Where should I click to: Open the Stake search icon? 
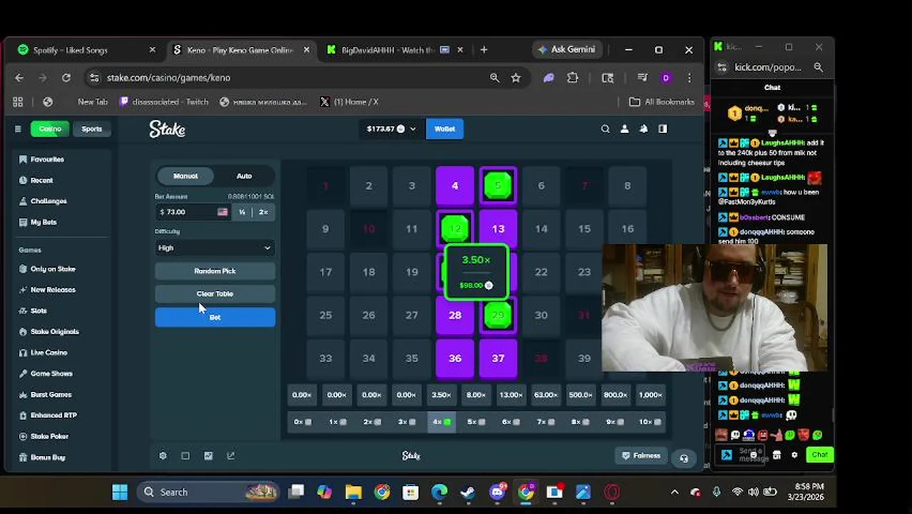pyautogui.click(x=605, y=128)
